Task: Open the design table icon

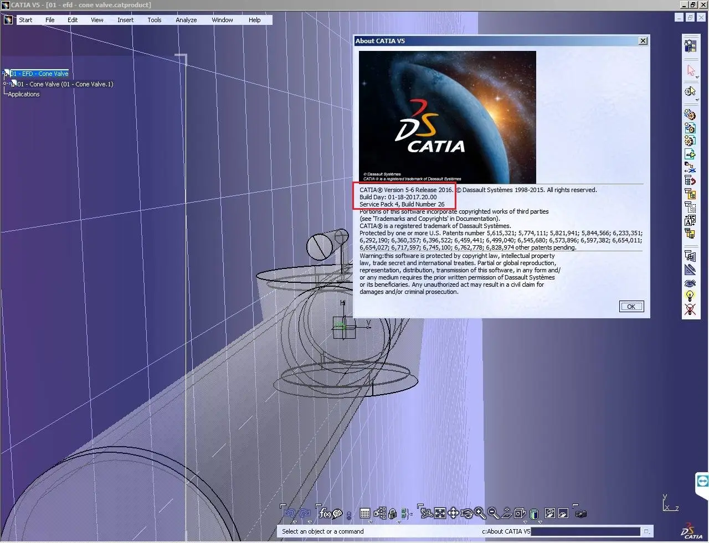Action: (364, 514)
